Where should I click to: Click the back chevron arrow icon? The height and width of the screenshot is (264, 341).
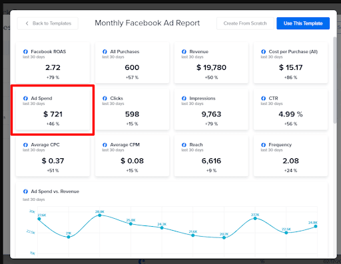27,23
